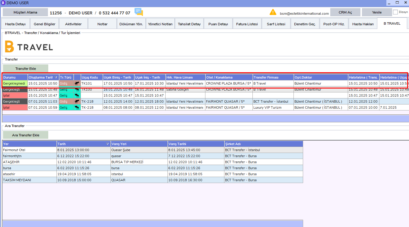Click the app logo in the title bar
Viewport: 409px width, 227px height.
pyautogui.click(x=3, y=3)
